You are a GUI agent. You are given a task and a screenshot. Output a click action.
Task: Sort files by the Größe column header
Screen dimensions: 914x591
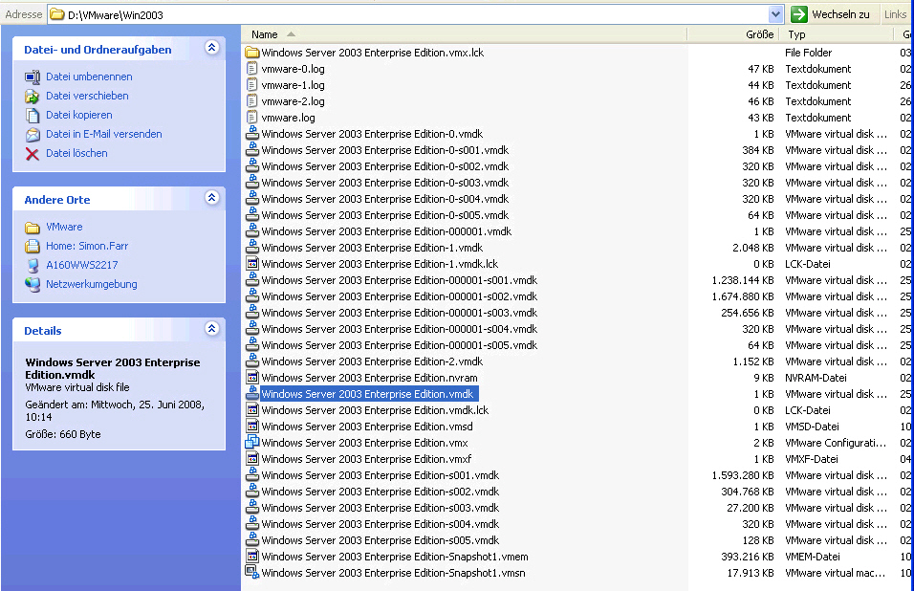tap(759, 34)
